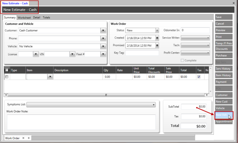The height and width of the screenshot is (143, 238).
Task: Switch to the Worksheet tab
Action: click(x=24, y=17)
